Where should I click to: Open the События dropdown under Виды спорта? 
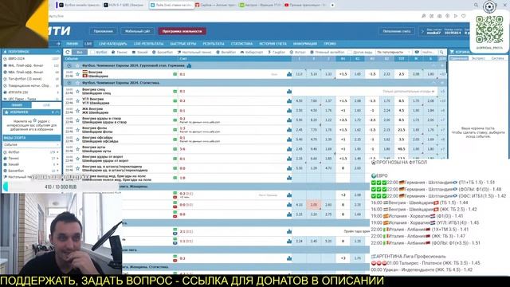coord(31,144)
